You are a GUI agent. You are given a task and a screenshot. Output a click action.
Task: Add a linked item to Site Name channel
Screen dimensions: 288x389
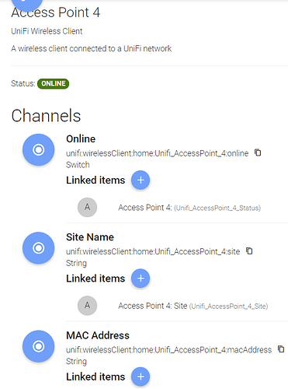tap(141, 279)
